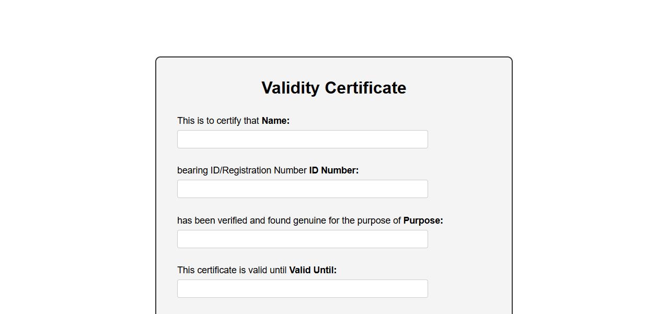The width and height of the screenshot is (668, 314).
Task: Click the bold "Purpose:" label
Action: click(x=423, y=220)
